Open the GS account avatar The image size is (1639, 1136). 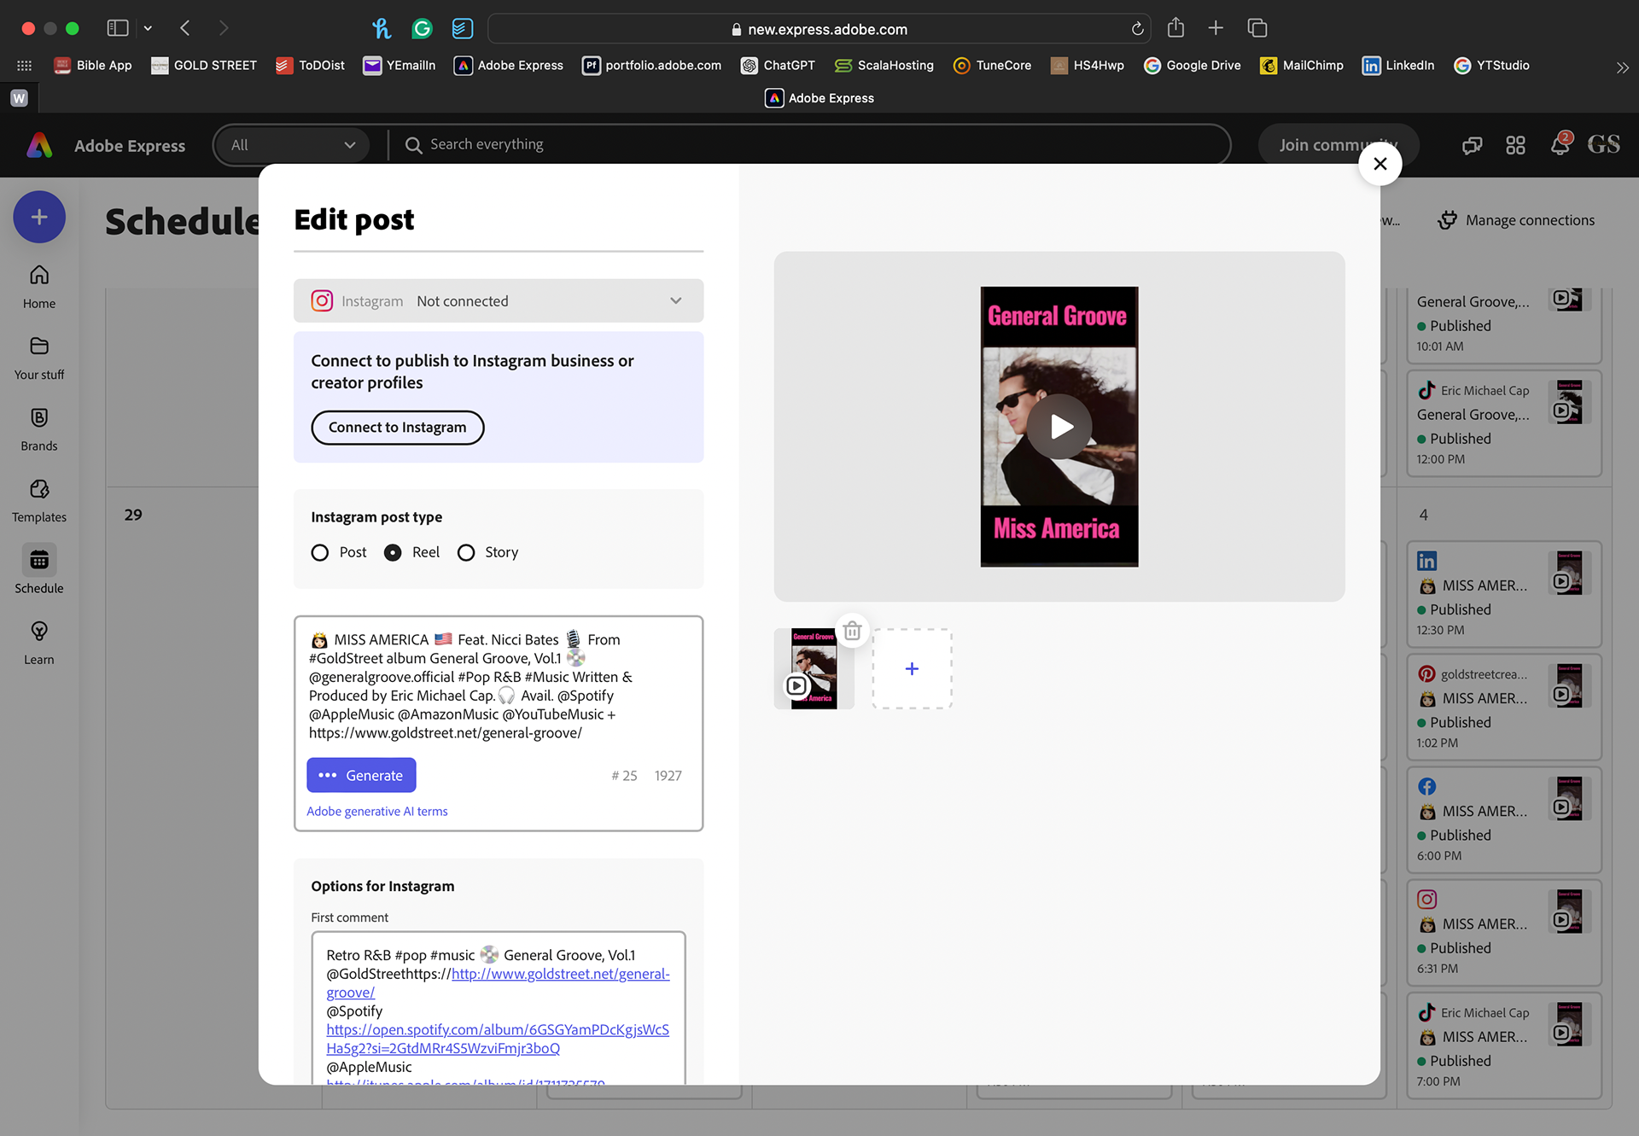click(1603, 144)
